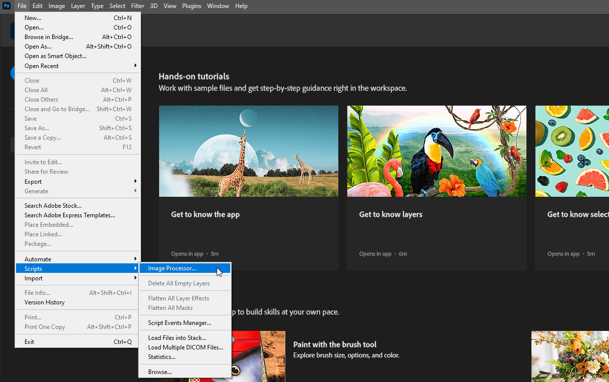
Task: Expand the Automate submenu
Action: 78,259
